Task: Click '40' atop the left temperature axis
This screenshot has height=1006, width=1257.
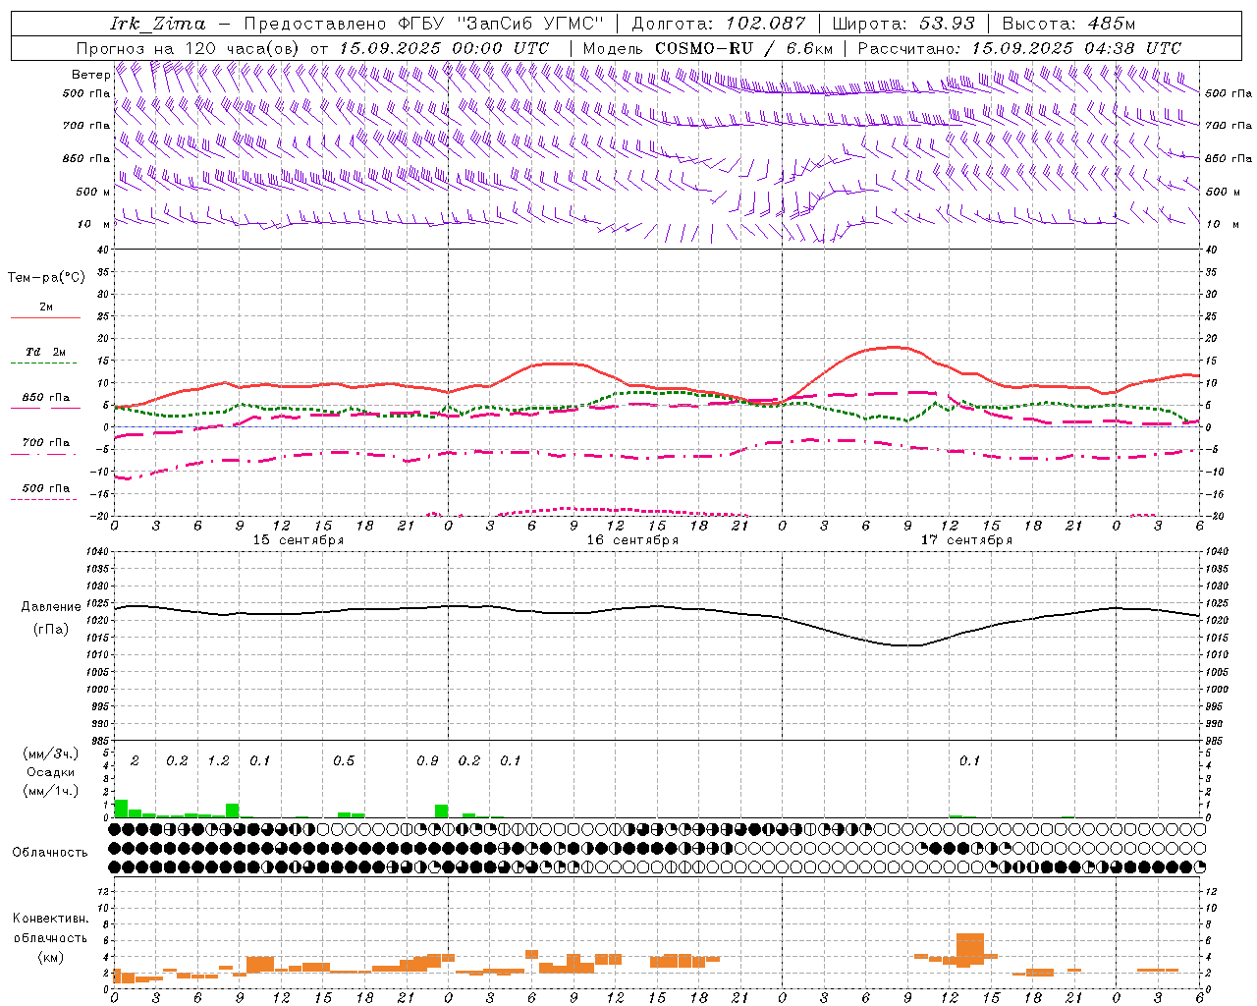Action: pyautogui.click(x=103, y=250)
